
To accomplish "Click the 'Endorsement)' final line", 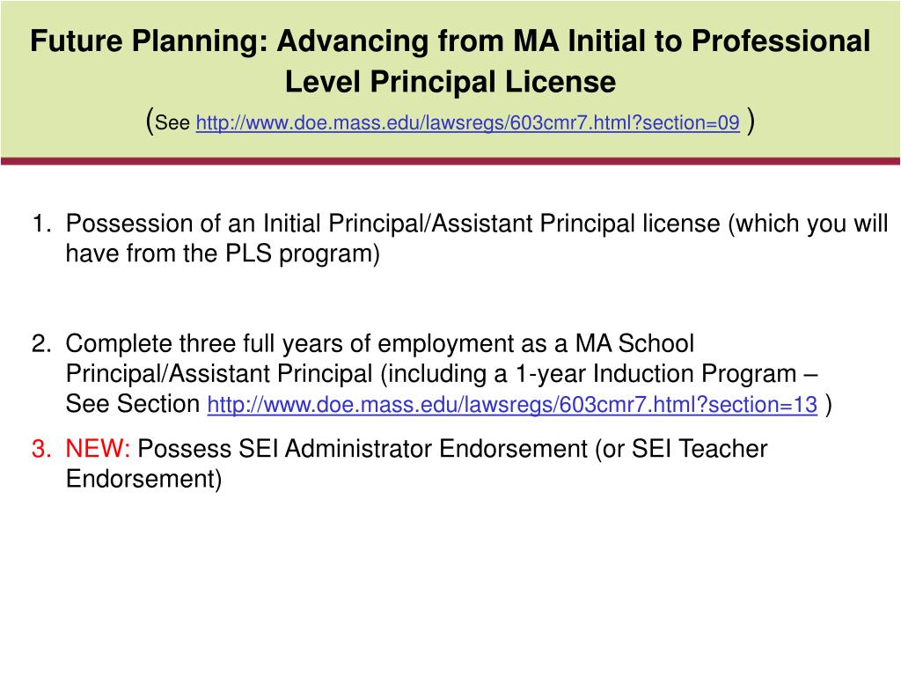I will (x=143, y=479).
